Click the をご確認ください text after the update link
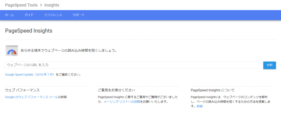This screenshot has height=126, width=281. (x=68, y=74)
